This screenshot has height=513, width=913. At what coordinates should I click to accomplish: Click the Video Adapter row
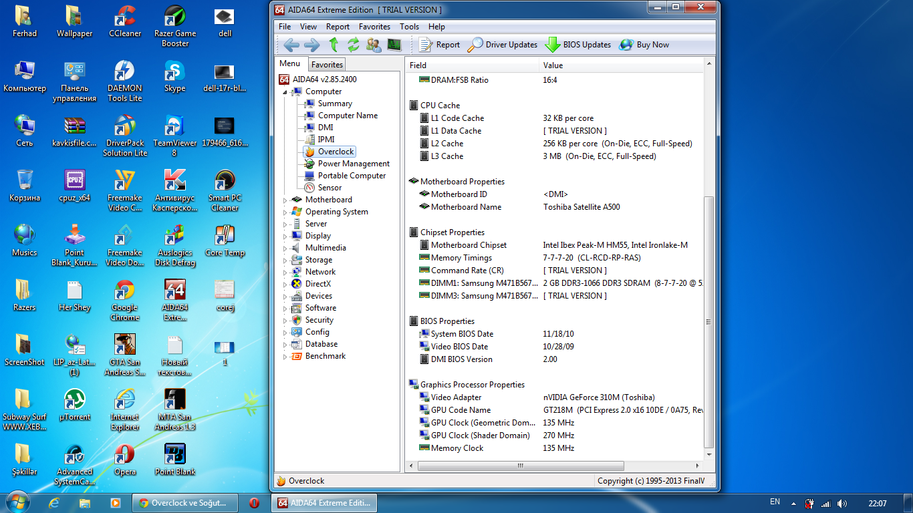click(x=555, y=397)
